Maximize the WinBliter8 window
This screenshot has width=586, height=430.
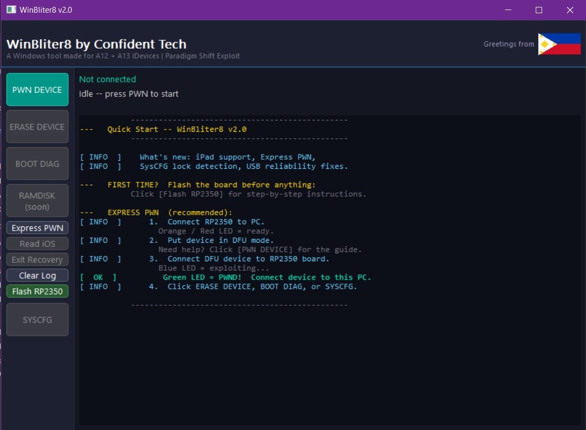point(538,10)
